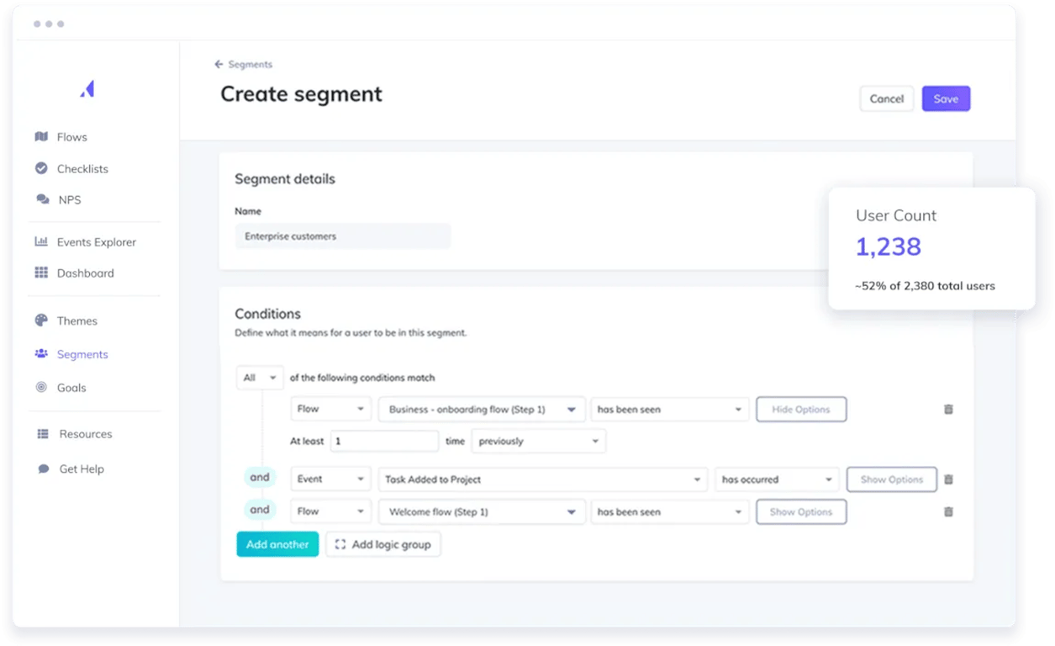The height and width of the screenshot is (646, 1055).
Task: Delete the Business onboarding flow condition
Action: 948,410
